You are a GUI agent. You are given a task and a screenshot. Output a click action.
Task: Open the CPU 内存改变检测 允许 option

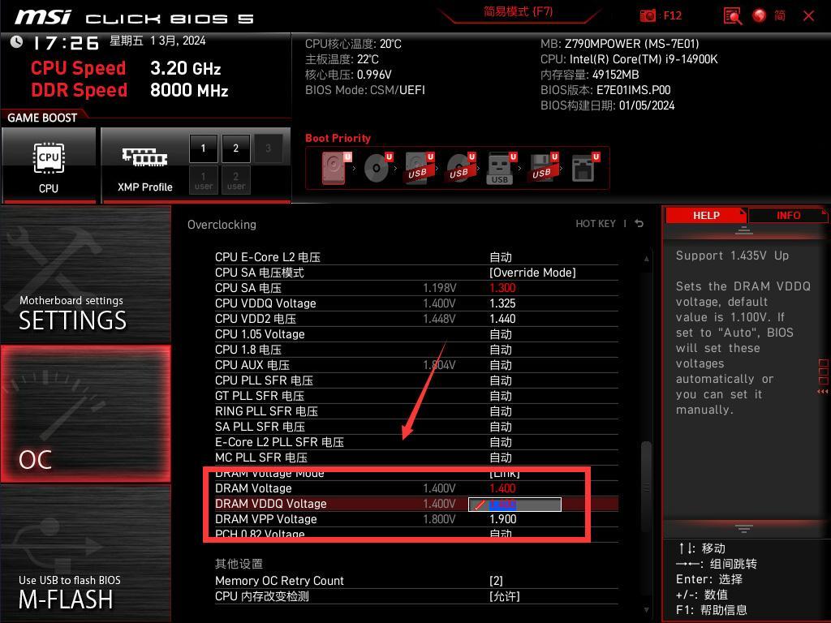pos(504,596)
